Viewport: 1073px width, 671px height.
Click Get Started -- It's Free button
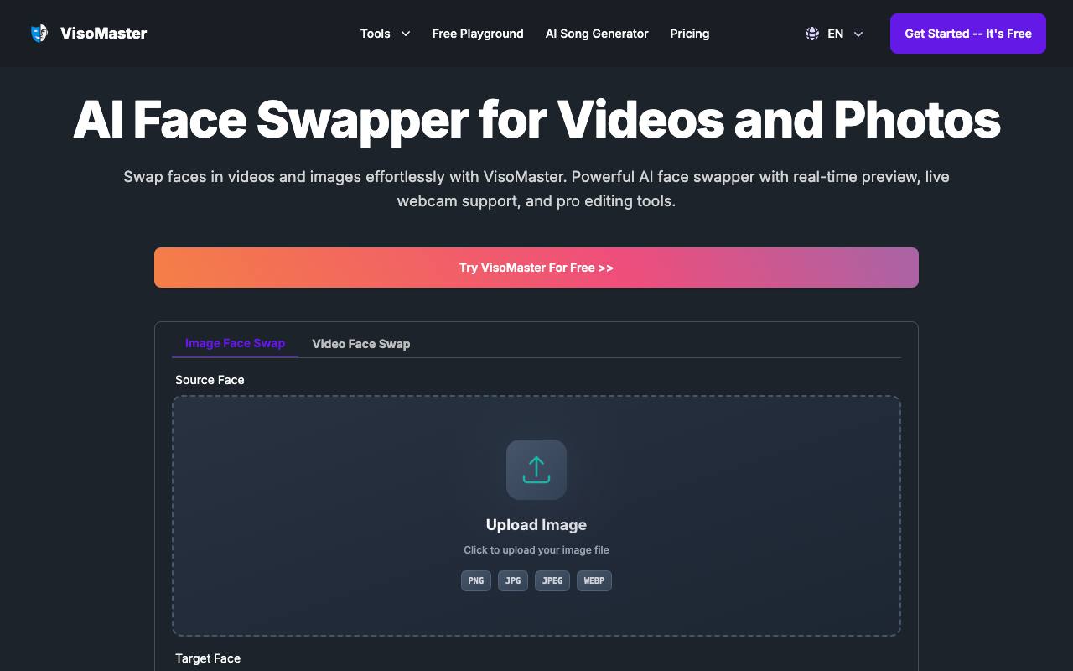coord(968,34)
